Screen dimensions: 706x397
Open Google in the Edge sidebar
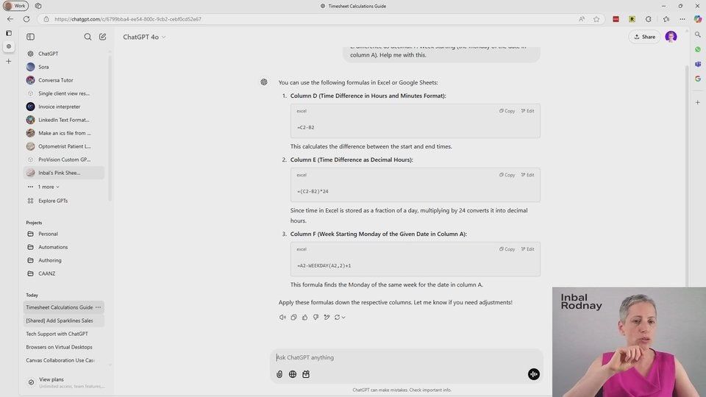tap(698, 79)
